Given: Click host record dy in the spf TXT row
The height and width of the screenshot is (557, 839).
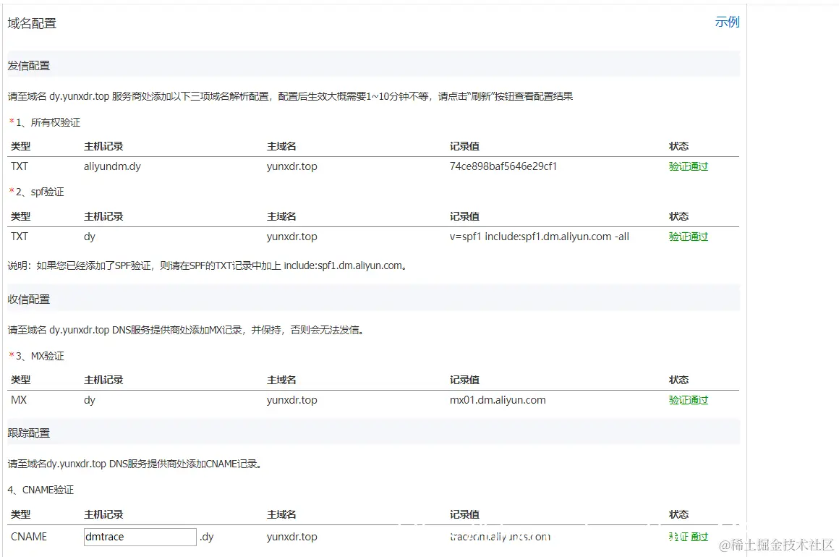Looking at the screenshot, I should 90,237.
